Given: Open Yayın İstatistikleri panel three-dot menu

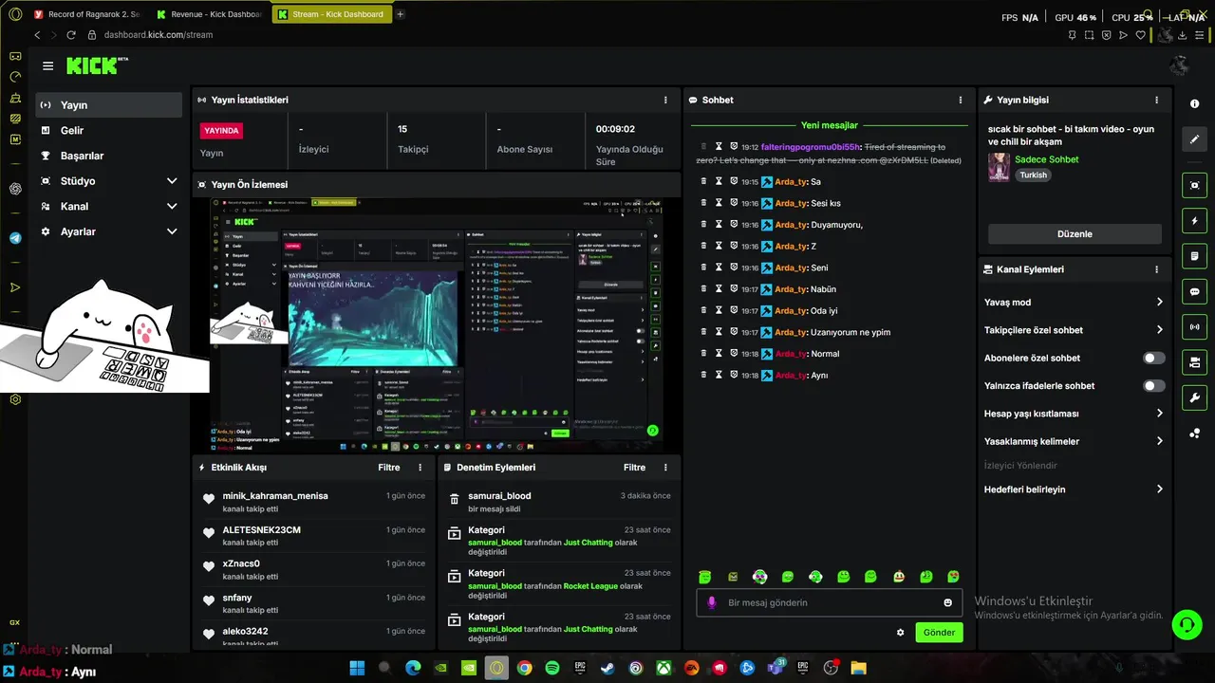Looking at the screenshot, I should [x=665, y=100].
